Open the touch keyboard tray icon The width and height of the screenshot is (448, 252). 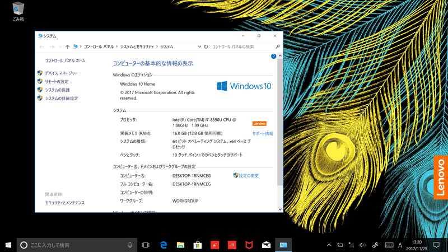point(389,245)
